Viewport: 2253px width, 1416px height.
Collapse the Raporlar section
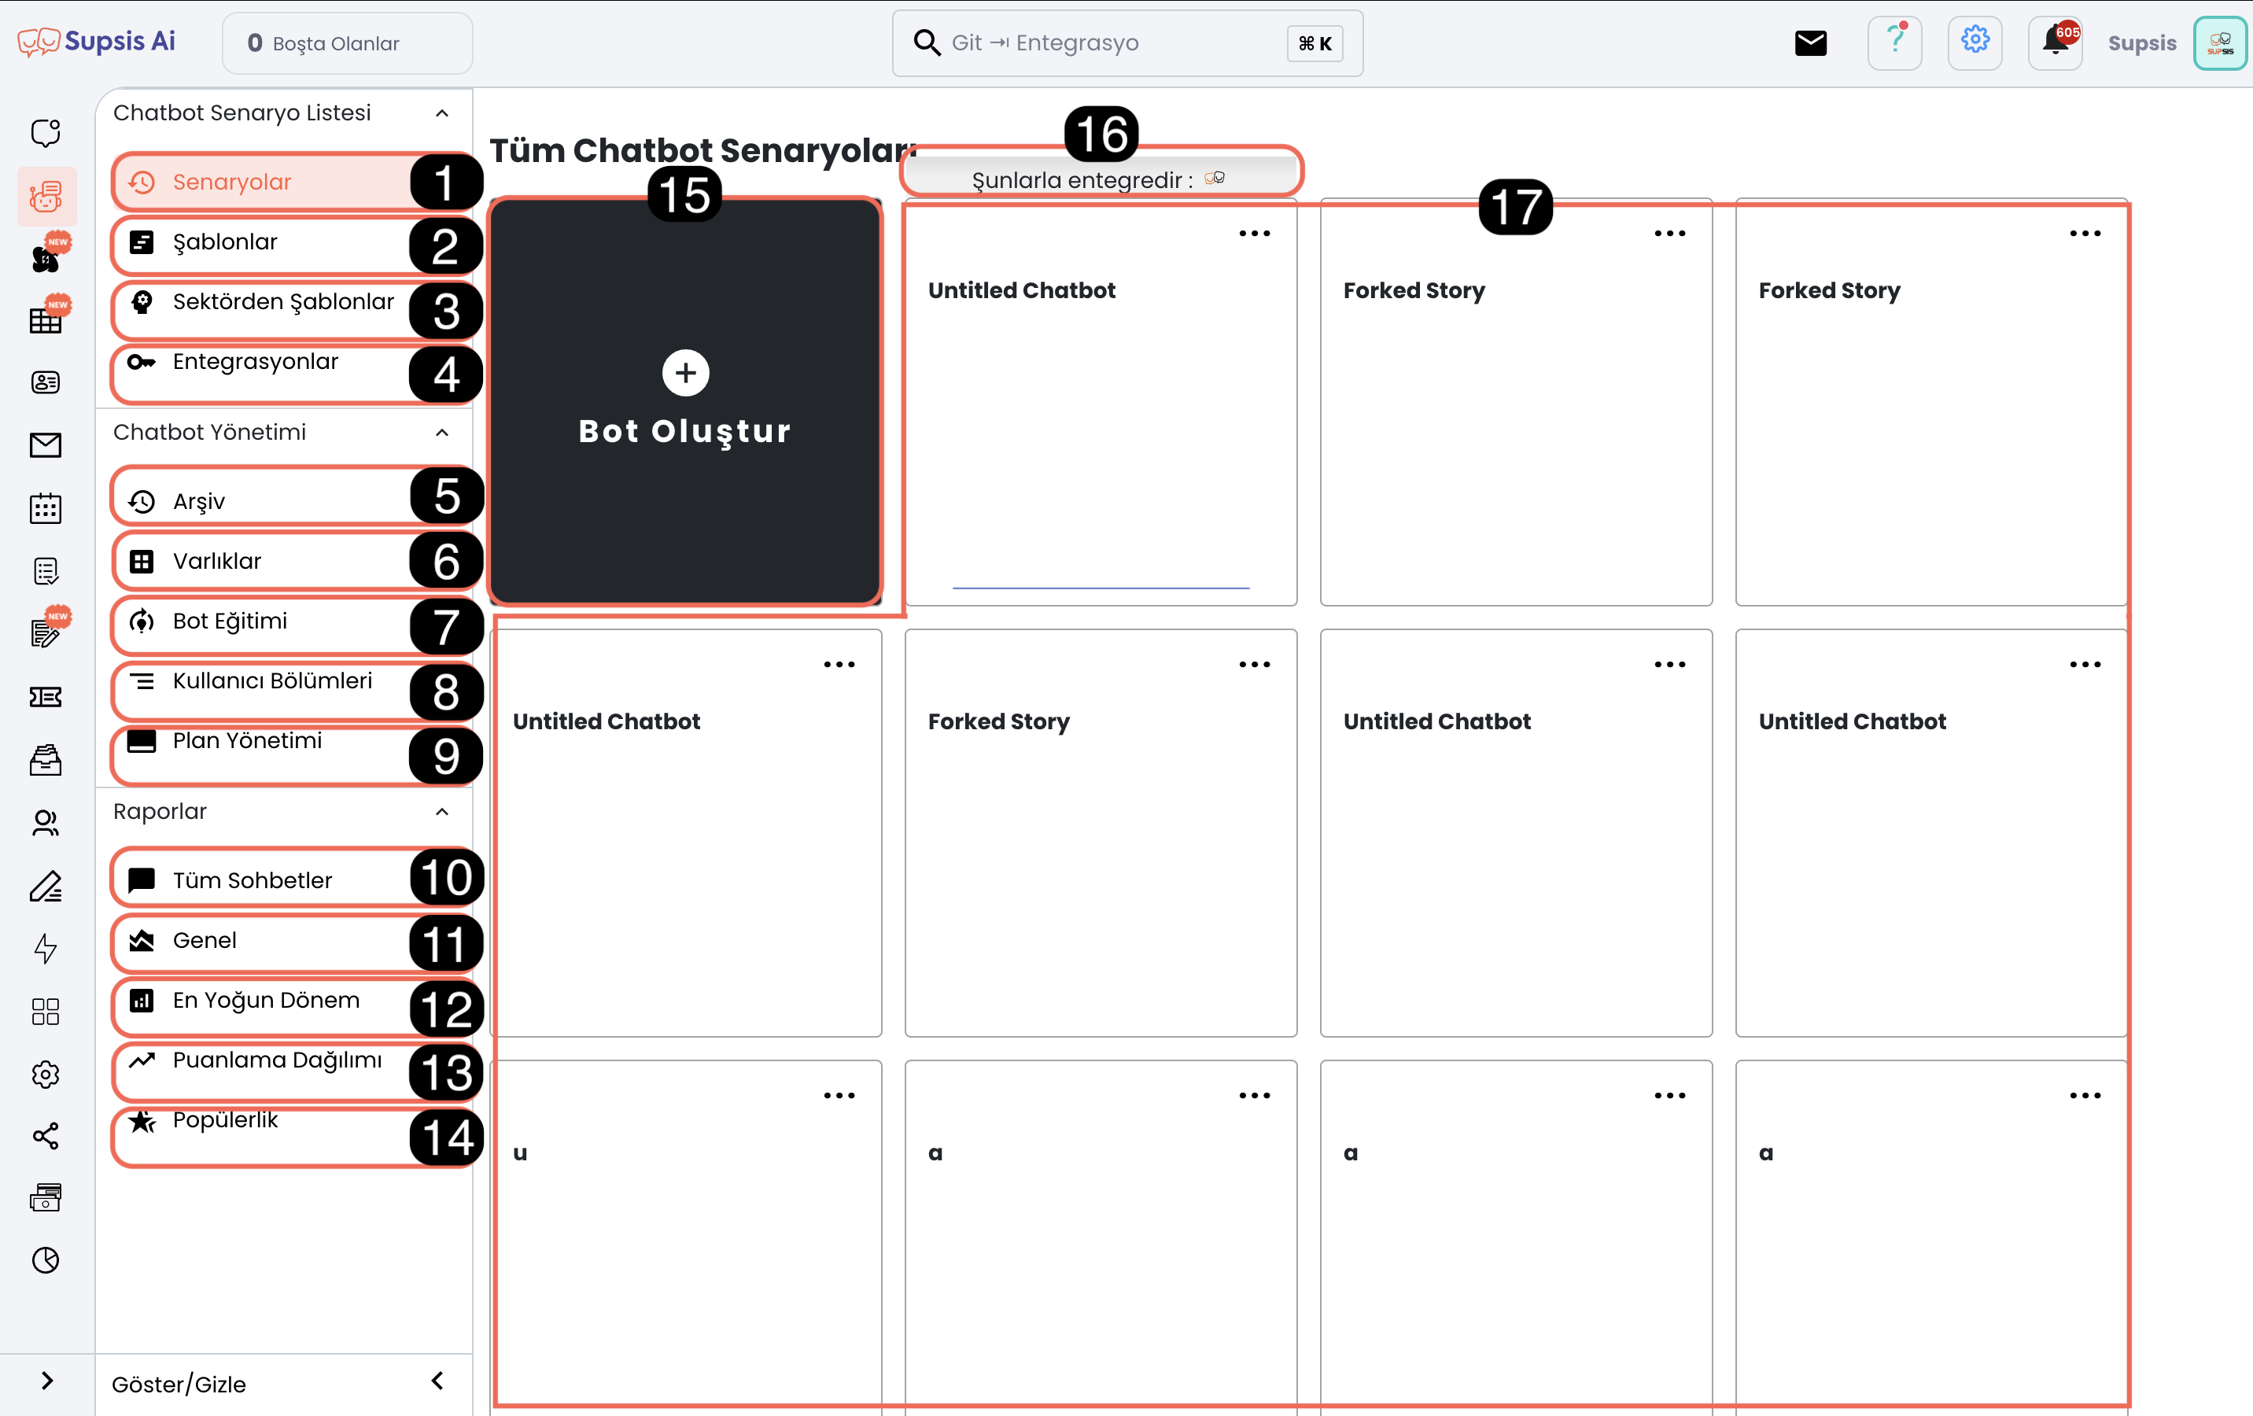[441, 811]
